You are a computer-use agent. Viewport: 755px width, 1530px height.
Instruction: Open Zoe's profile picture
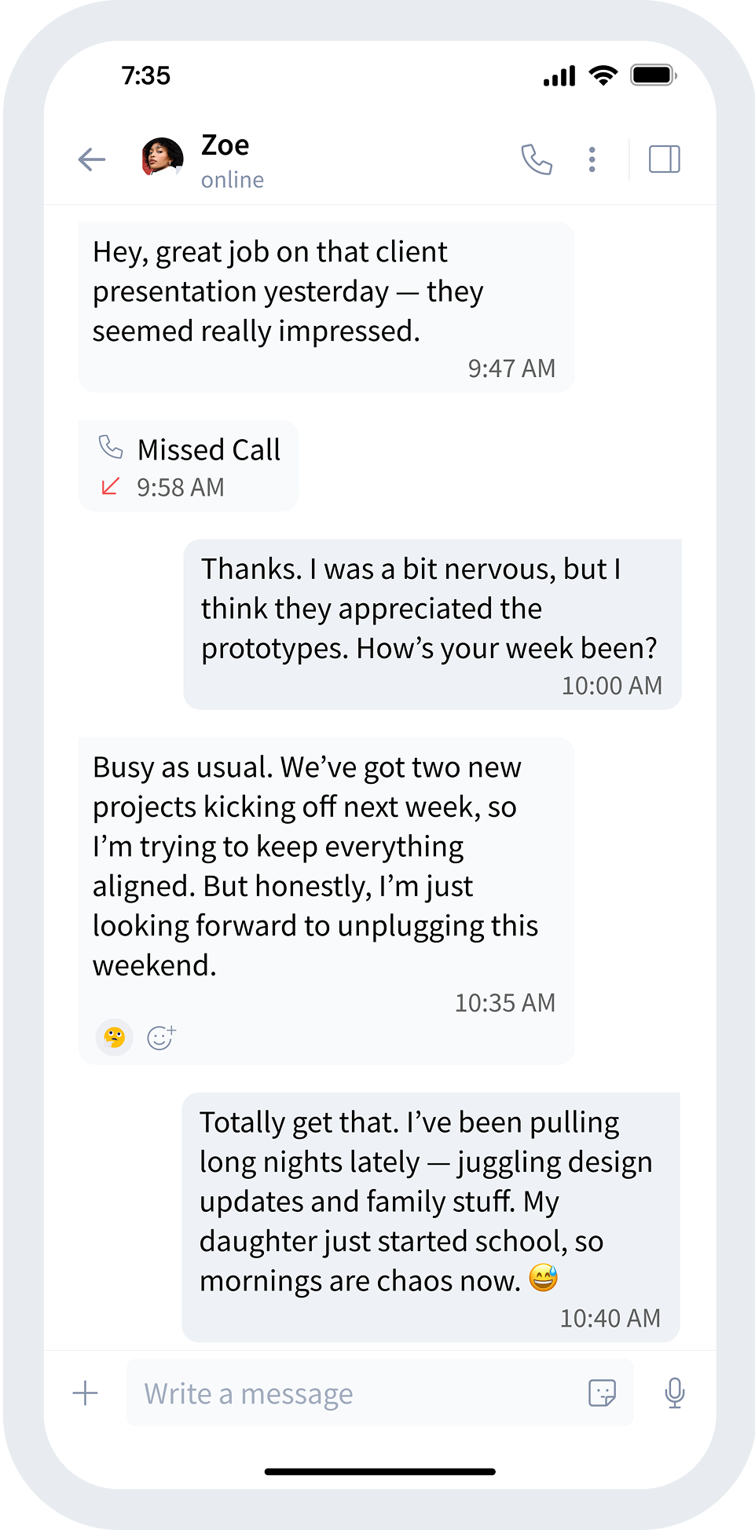pos(163,157)
